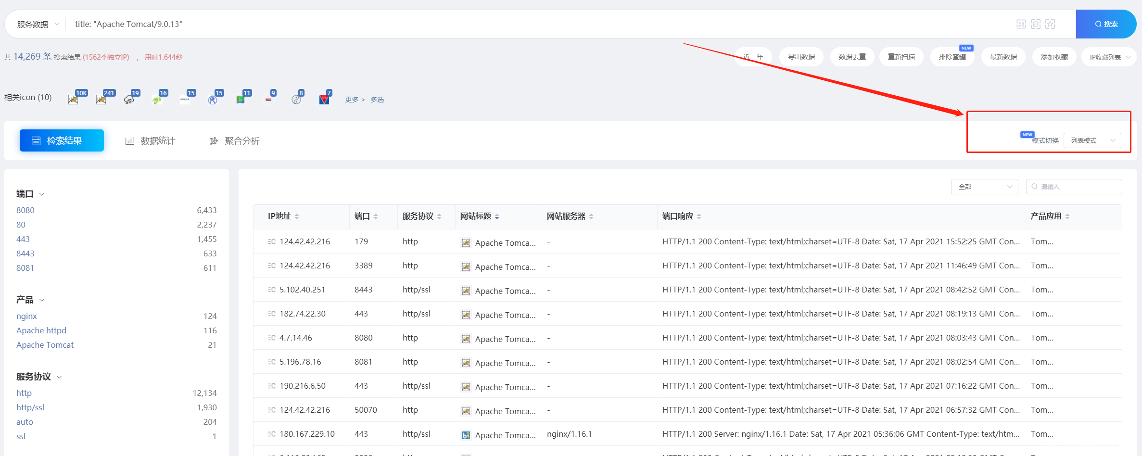The width and height of the screenshot is (1142, 456).
Task: Toggle sort on the IP地址 column
Action: (x=297, y=216)
